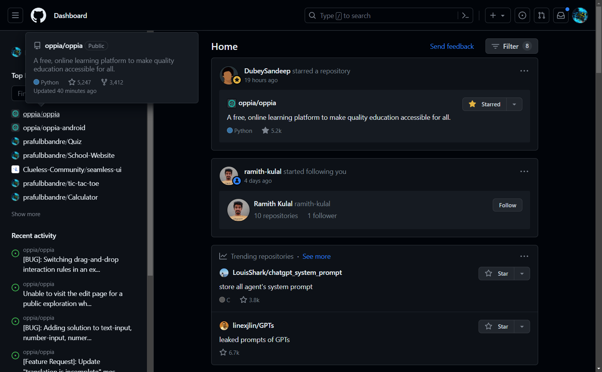Click Send feedback link
Viewport: 602px width, 372px height.
coord(452,46)
